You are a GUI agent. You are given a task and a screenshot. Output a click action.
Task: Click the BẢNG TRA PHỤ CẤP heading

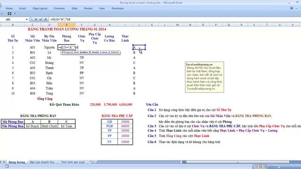pyautogui.click(x=117, y=116)
